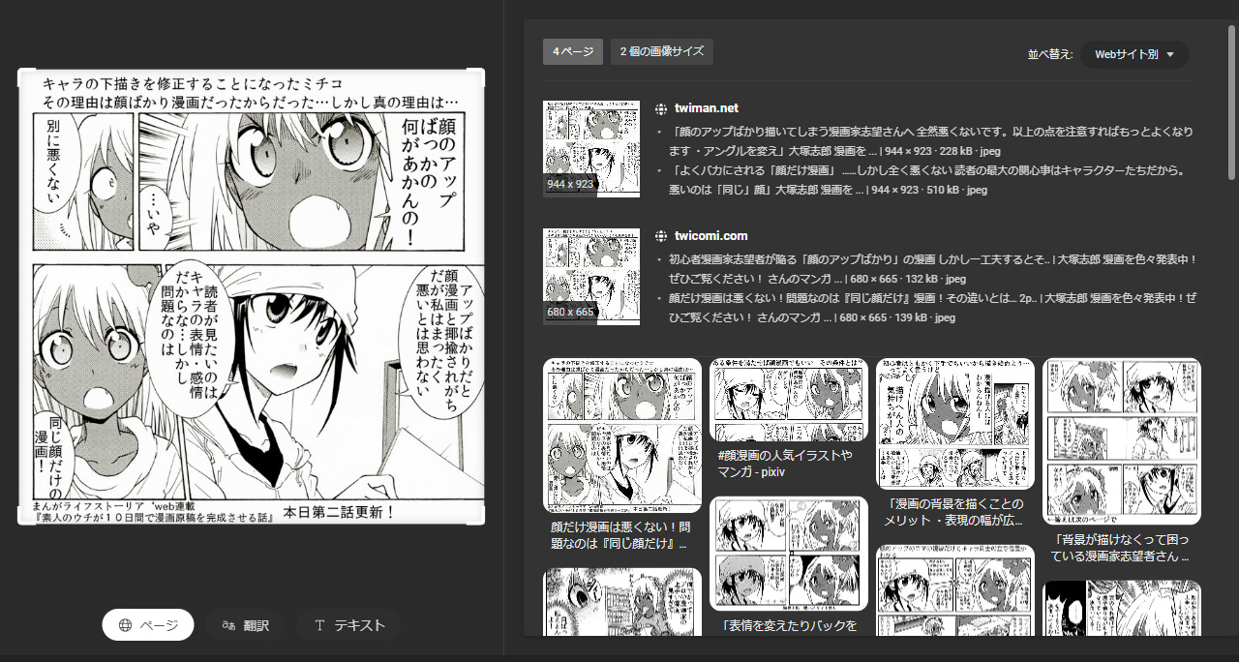This screenshot has width=1239, height=662.
Task: Select the 2個の画像サイズ filter chip
Action: point(662,51)
